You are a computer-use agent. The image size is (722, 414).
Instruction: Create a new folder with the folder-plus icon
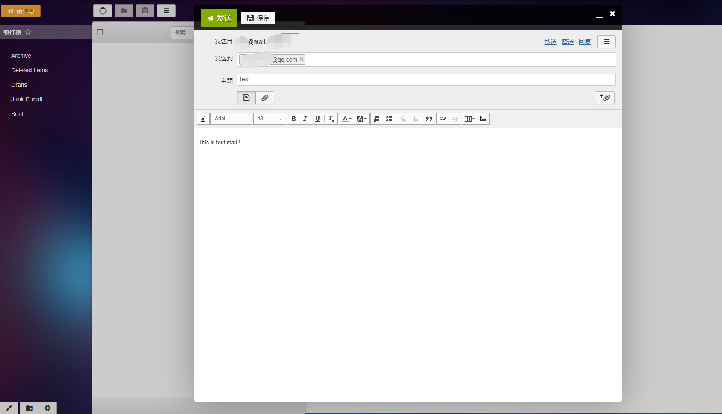coord(29,408)
